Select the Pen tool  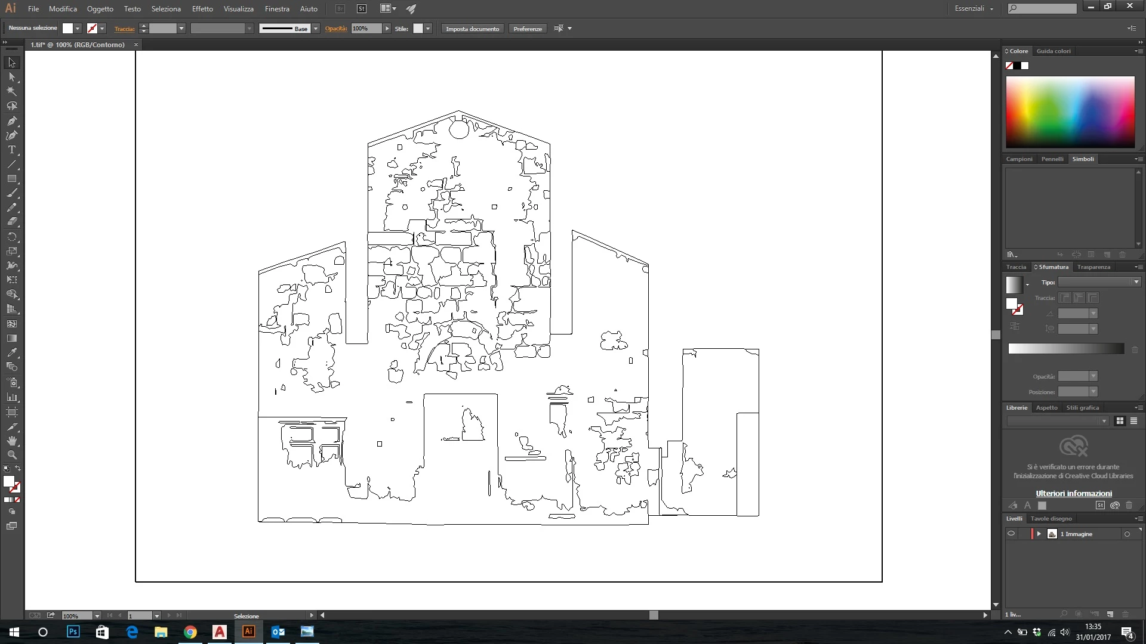11,120
